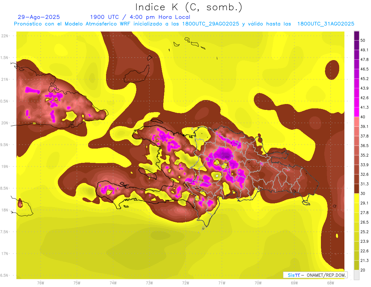Click the '1900 UTC / 4:00 pm Hora Local' text

pyautogui.click(x=140, y=17)
